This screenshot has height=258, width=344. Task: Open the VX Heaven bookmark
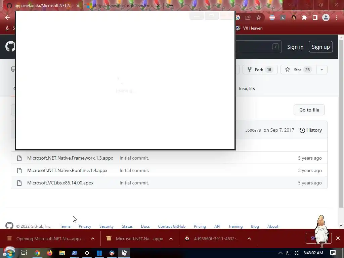pyautogui.click(x=250, y=28)
